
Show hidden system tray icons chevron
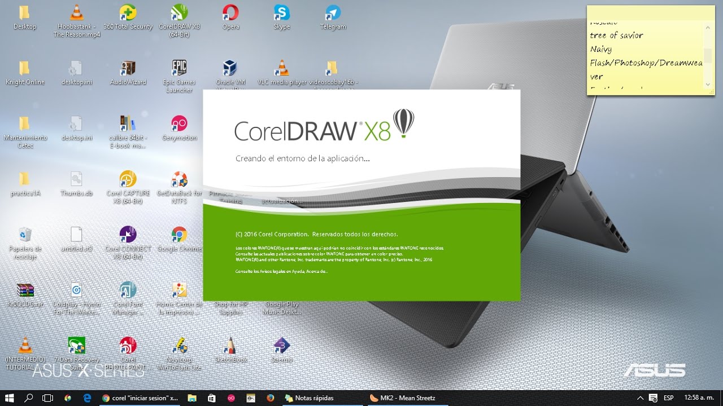click(641, 398)
